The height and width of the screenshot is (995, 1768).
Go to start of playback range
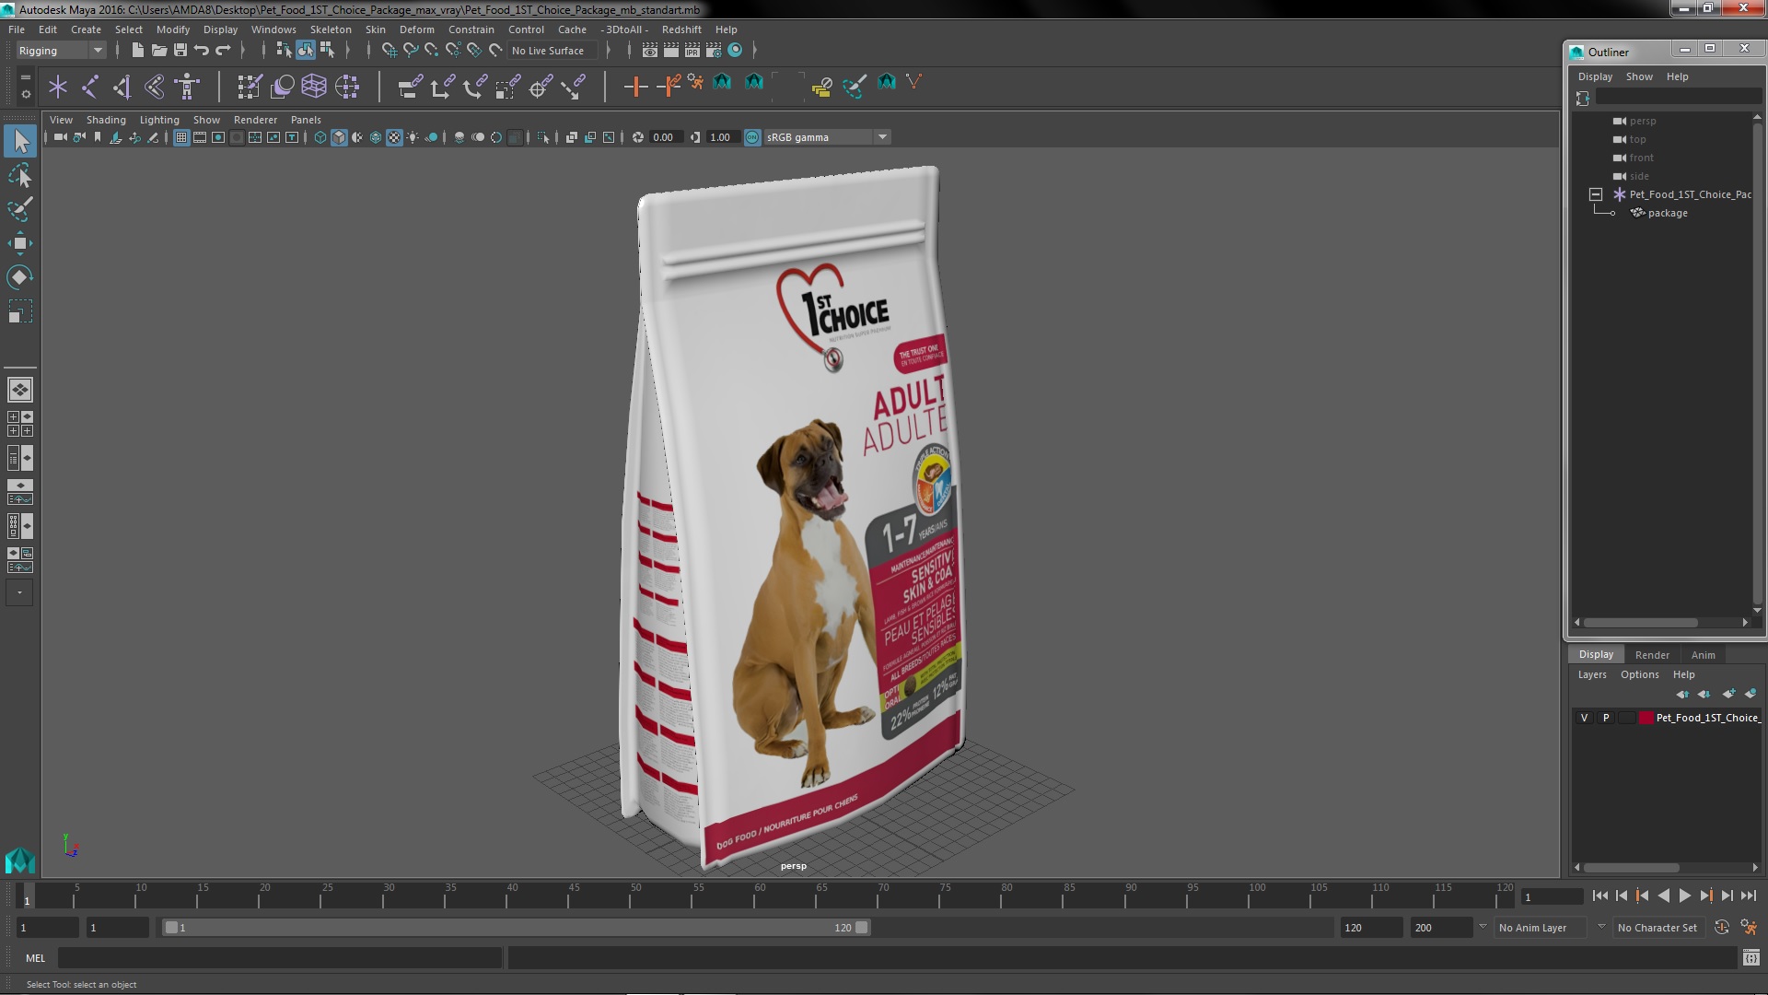point(1599,895)
